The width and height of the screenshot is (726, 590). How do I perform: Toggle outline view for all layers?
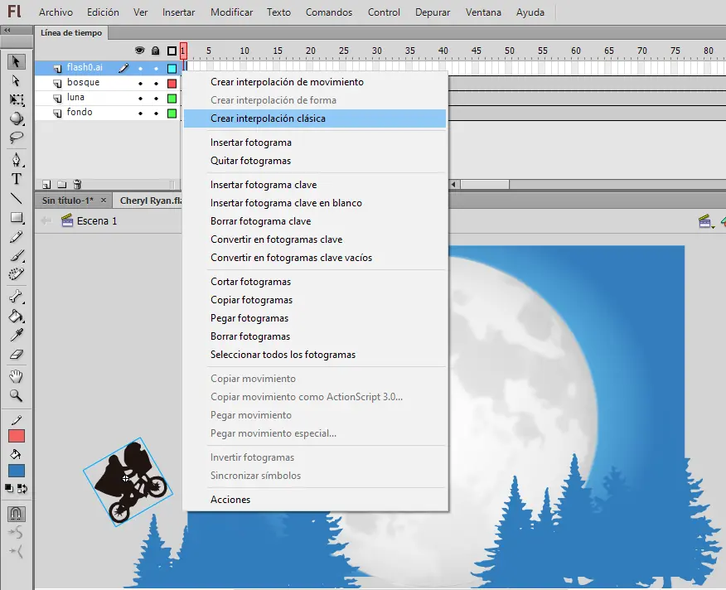tap(172, 51)
